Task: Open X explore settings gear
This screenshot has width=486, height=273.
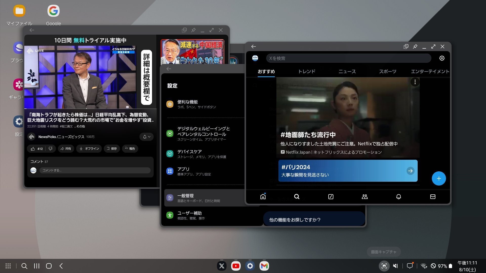Action: (x=442, y=58)
